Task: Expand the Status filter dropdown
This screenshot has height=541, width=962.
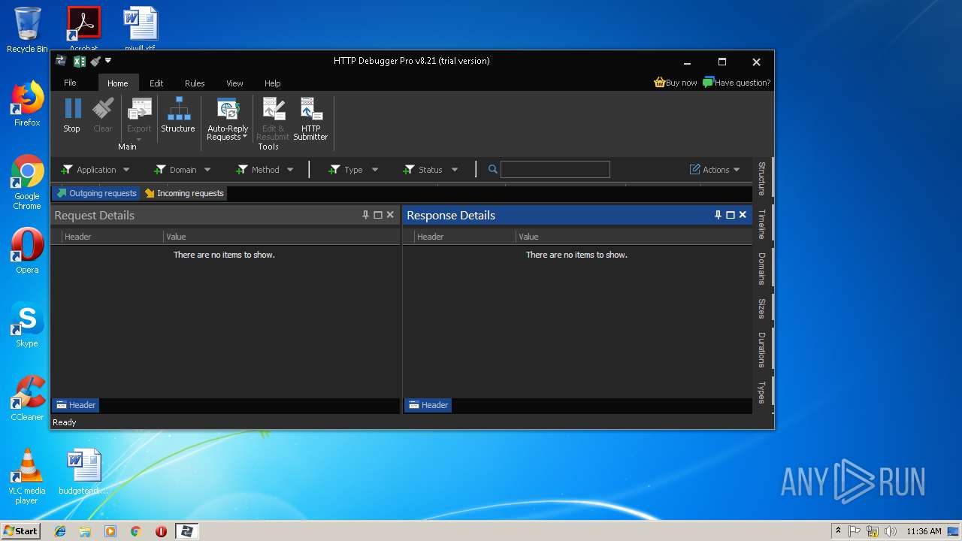Action: coord(455,170)
